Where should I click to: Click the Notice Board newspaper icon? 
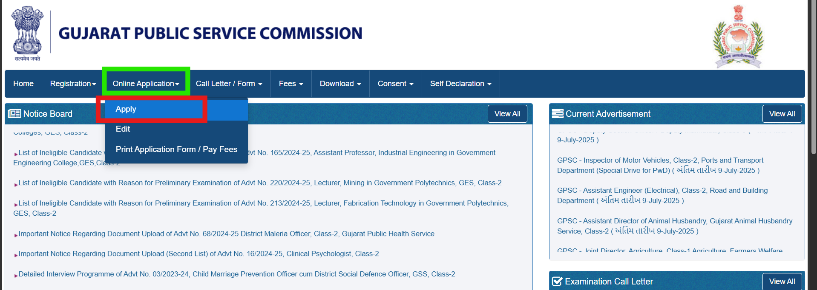pyautogui.click(x=14, y=114)
